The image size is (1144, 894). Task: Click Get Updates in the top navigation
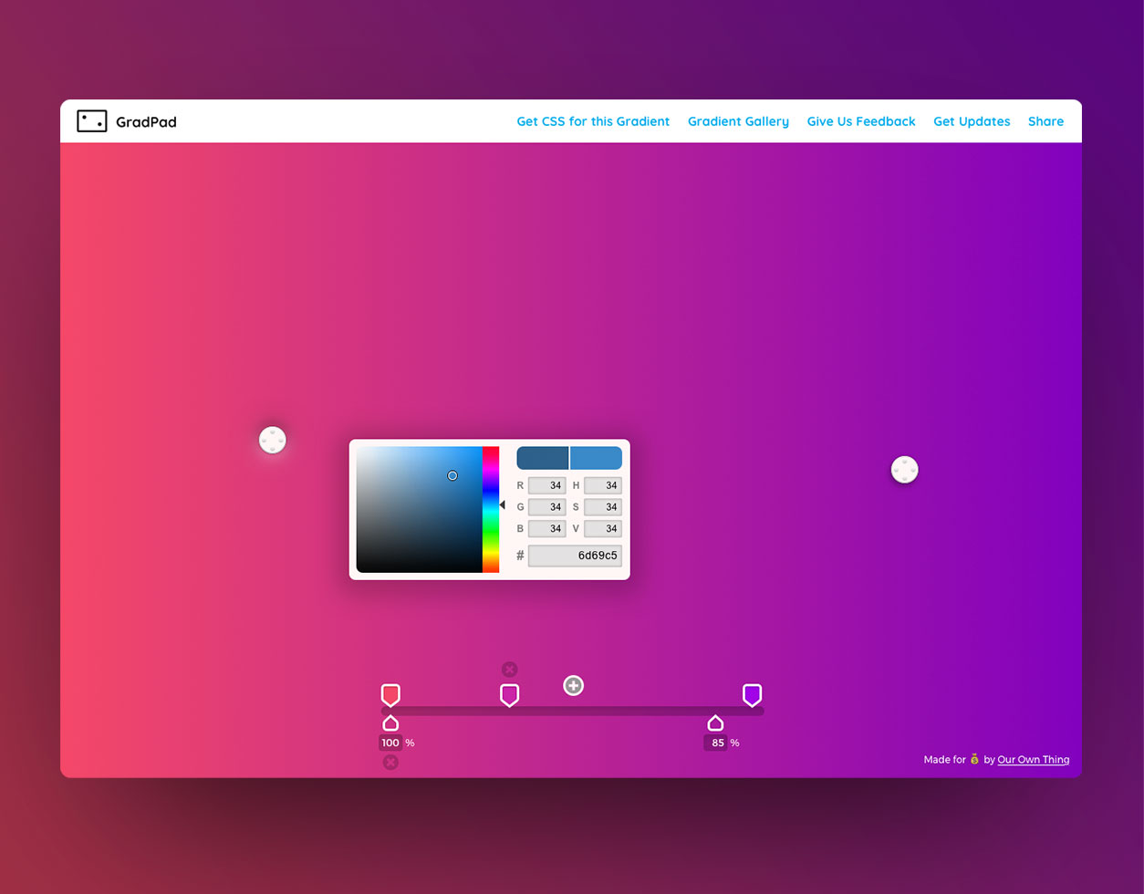[972, 121]
